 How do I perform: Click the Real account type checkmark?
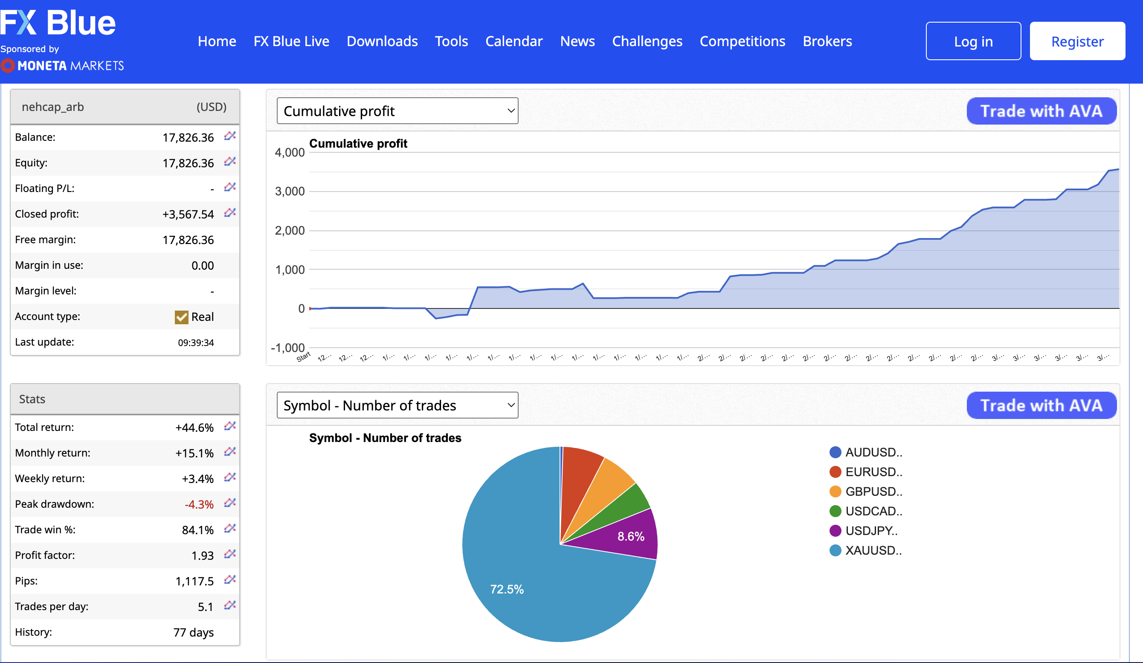[x=181, y=317]
